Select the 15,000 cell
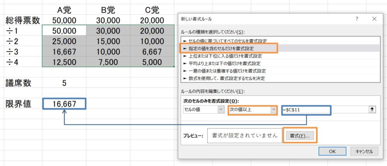 coord(108,41)
